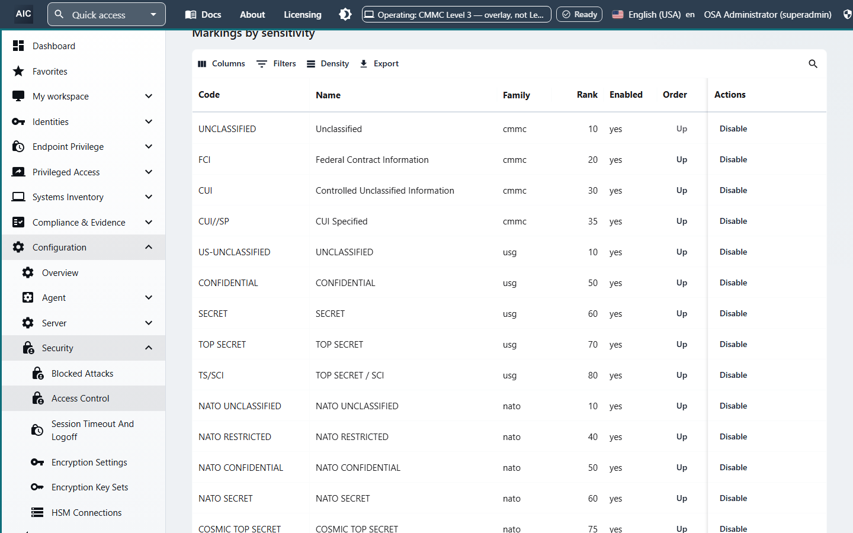
Task: Click the Identities key icon
Action: coord(18,121)
